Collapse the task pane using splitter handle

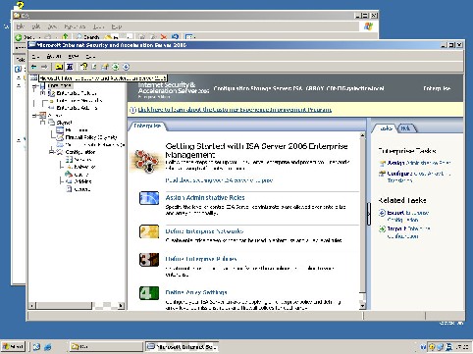coord(369,214)
